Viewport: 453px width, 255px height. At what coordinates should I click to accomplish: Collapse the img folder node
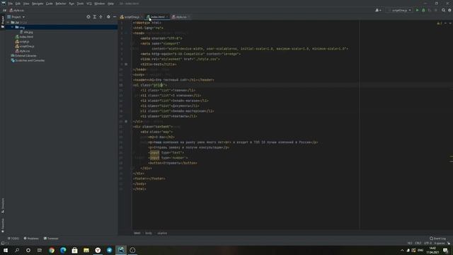12,27
